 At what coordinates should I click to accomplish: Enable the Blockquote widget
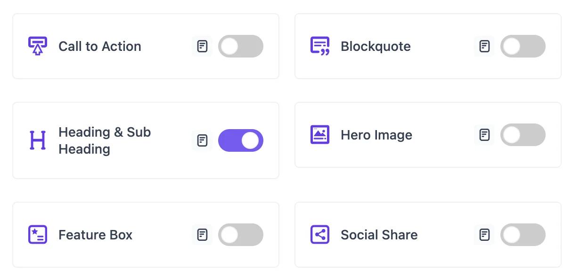click(523, 46)
